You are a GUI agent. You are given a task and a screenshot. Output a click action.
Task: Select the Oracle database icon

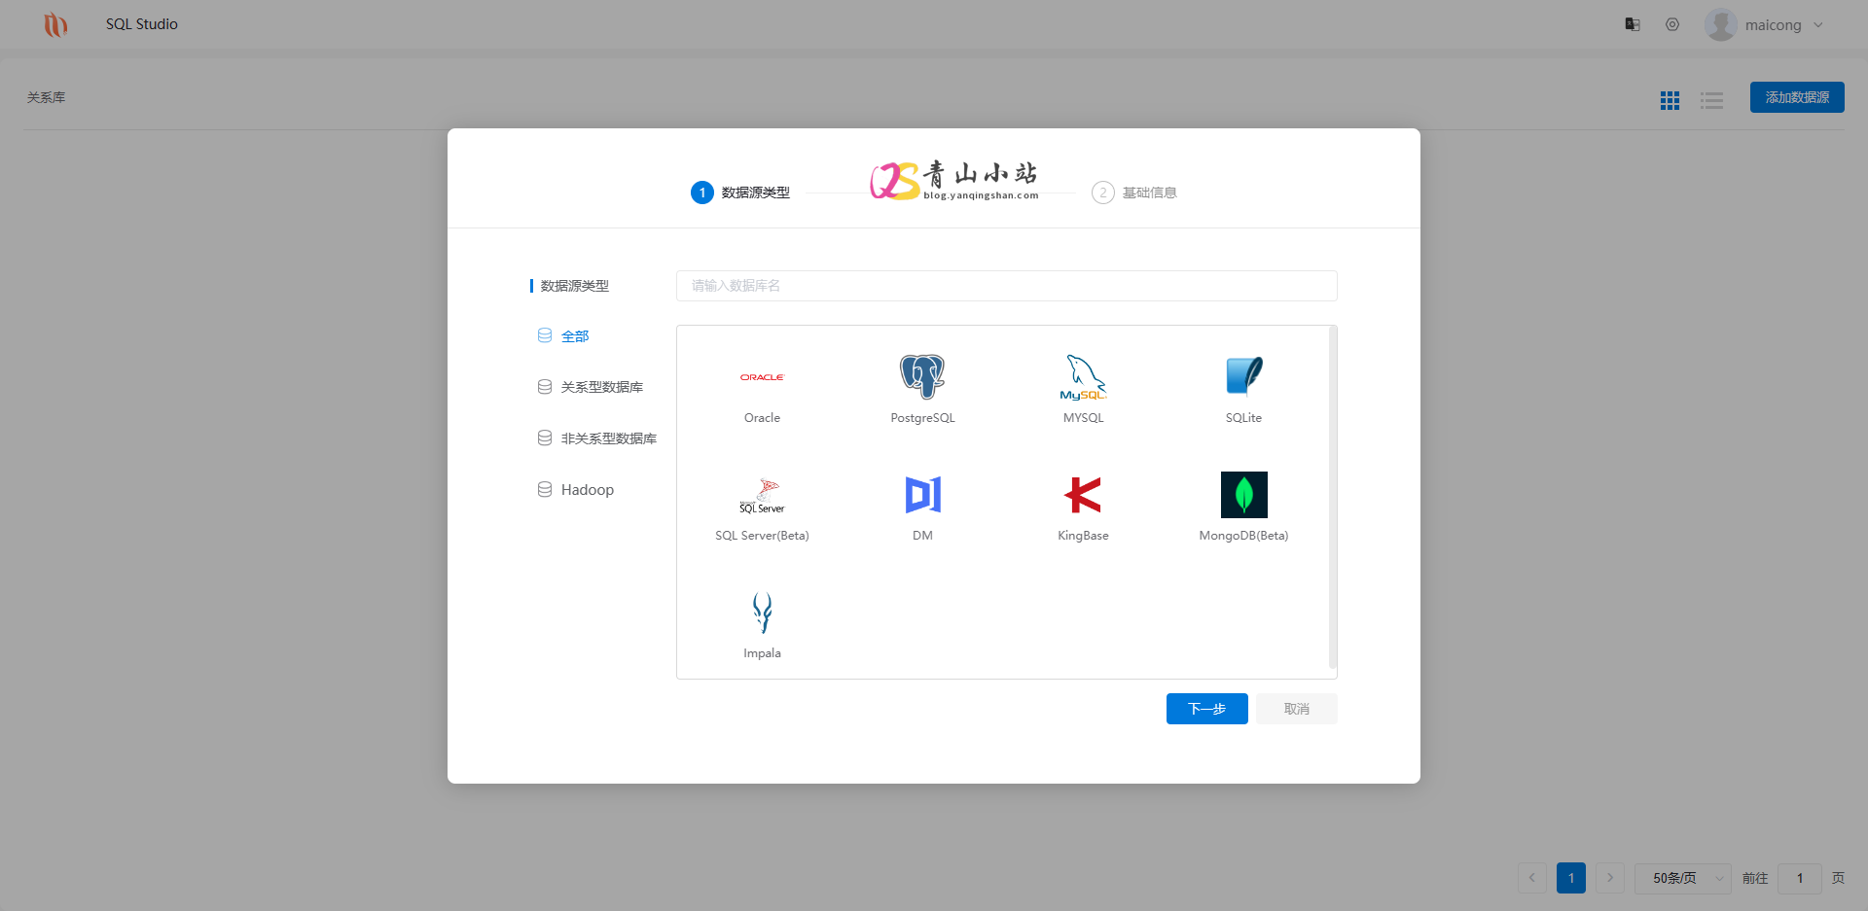pyautogui.click(x=762, y=377)
